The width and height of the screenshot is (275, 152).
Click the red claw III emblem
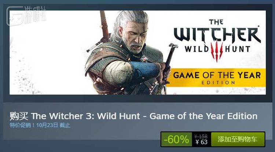(x=217, y=51)
